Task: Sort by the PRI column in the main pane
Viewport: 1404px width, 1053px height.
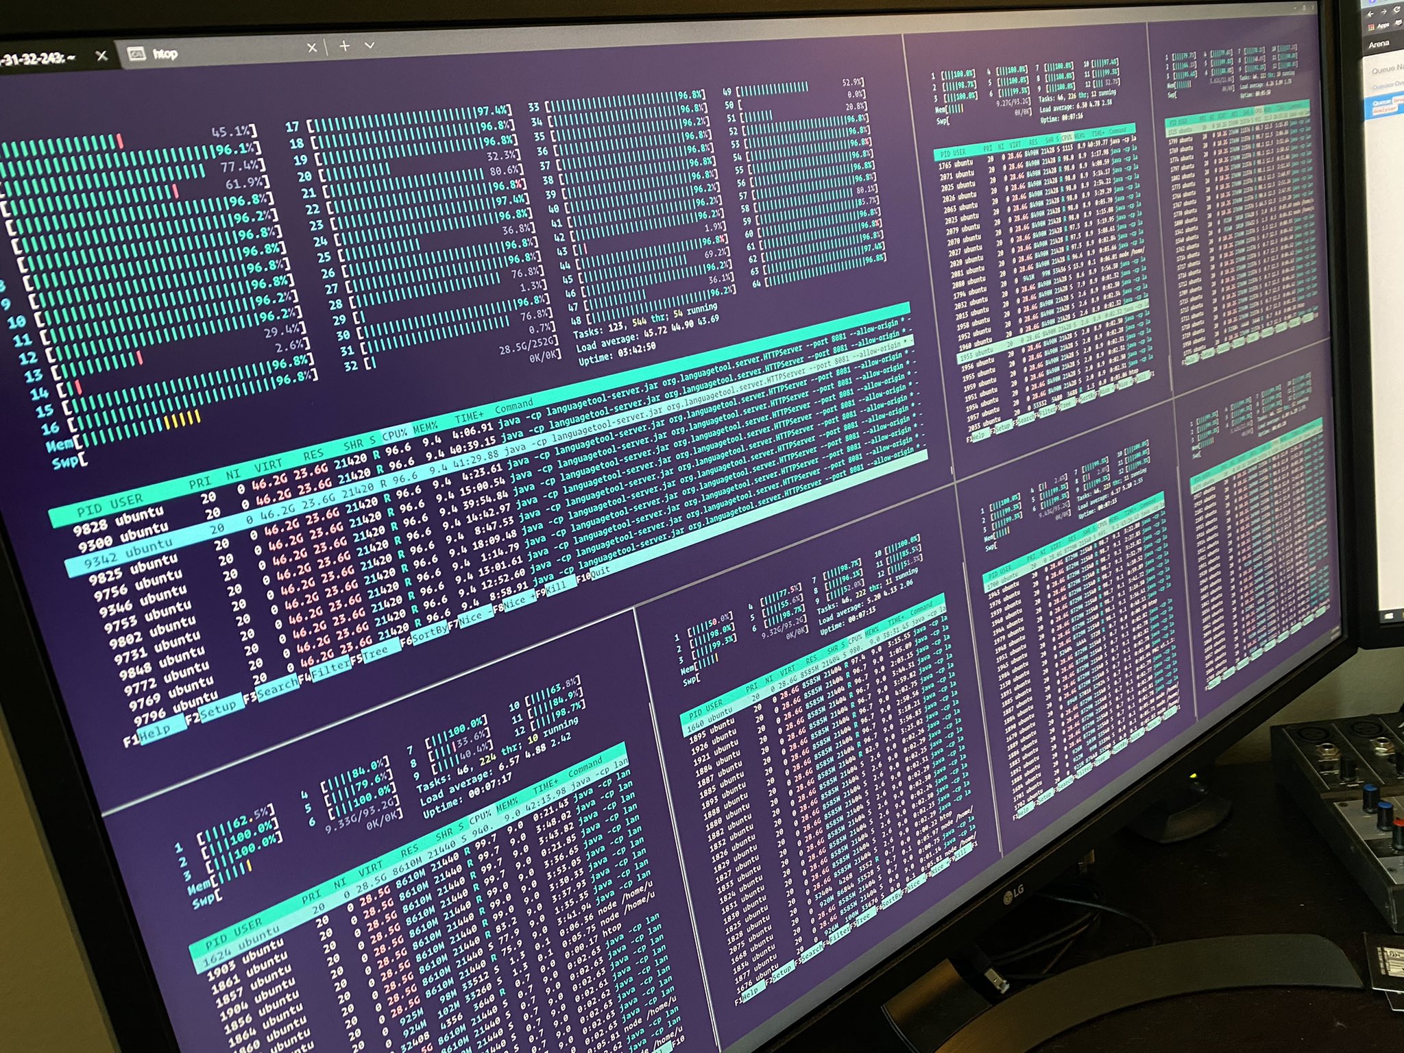Action: [199, 483]
